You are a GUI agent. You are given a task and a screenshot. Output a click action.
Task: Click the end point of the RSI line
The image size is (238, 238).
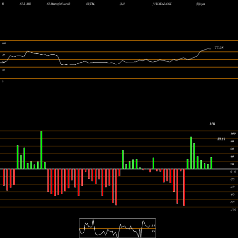(211, 49)
